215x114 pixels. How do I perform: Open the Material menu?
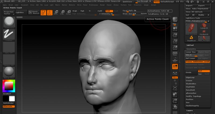(72, 5)
